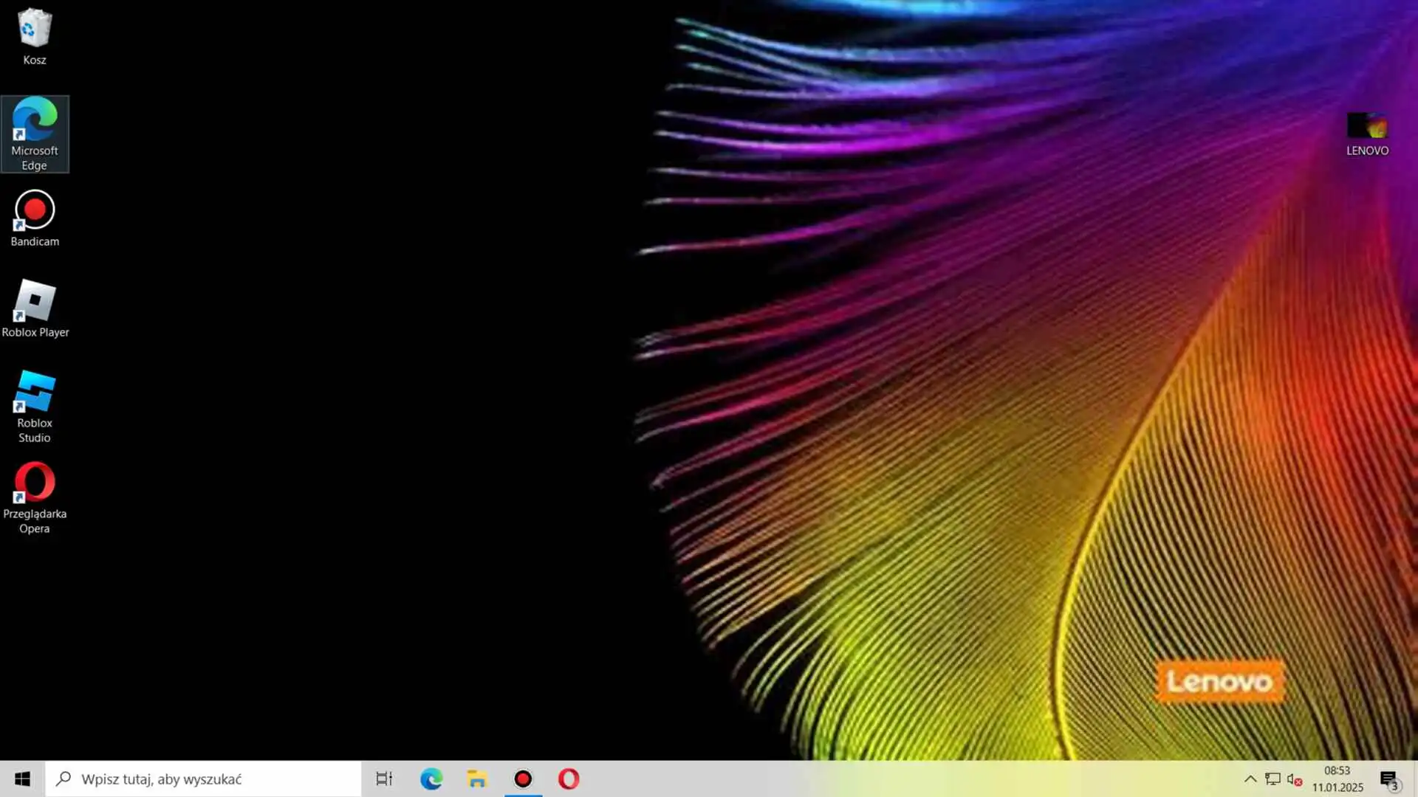Viewport: 1418px width, 797px height.
Task: Open File Explorer from the taskbar
Action: point(477,779)
